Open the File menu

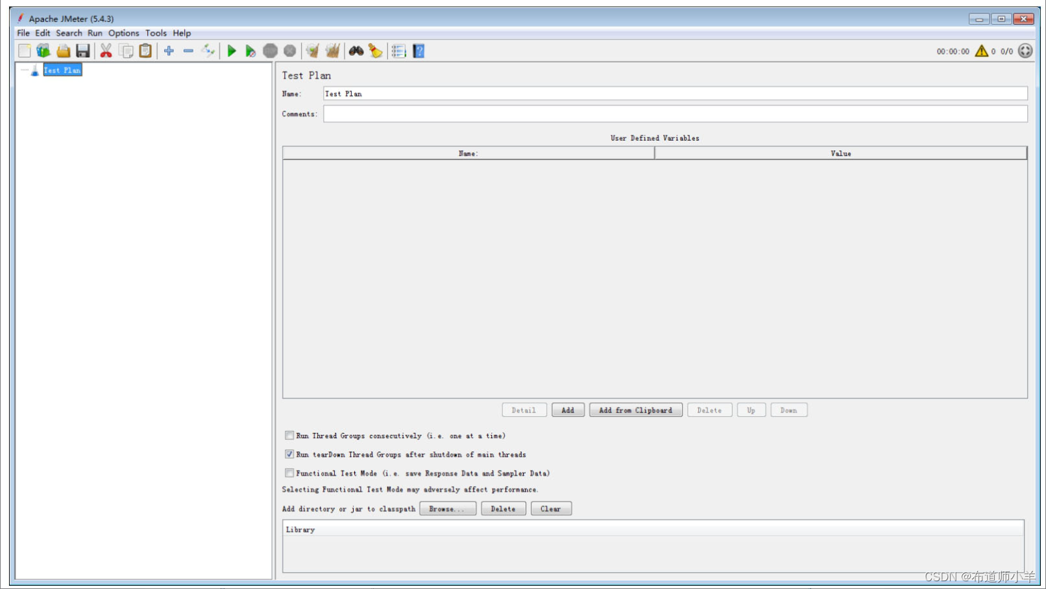[23, 33]
